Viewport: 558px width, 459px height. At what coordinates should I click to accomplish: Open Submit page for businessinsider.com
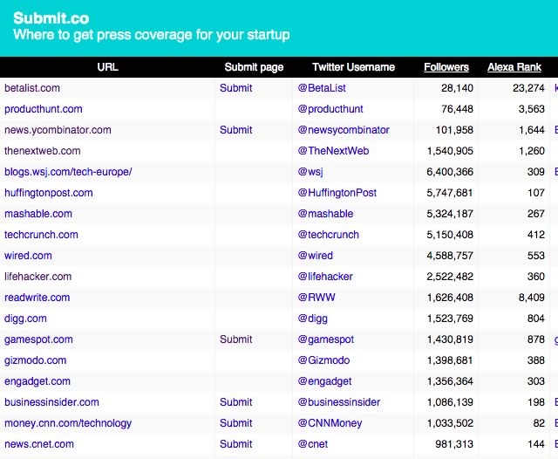pyautogui.click(x=235, y=402)
